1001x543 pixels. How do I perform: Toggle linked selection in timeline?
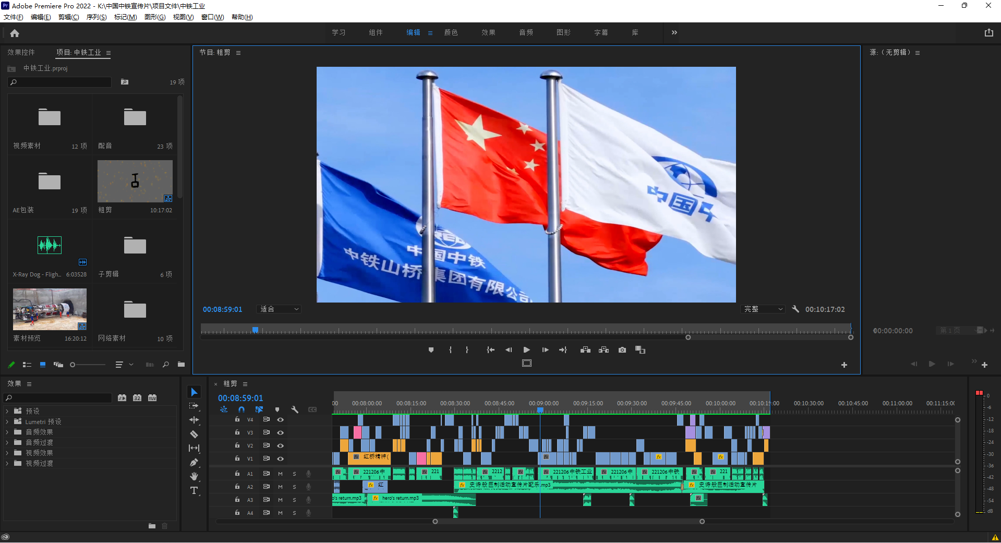click(259, 409)
